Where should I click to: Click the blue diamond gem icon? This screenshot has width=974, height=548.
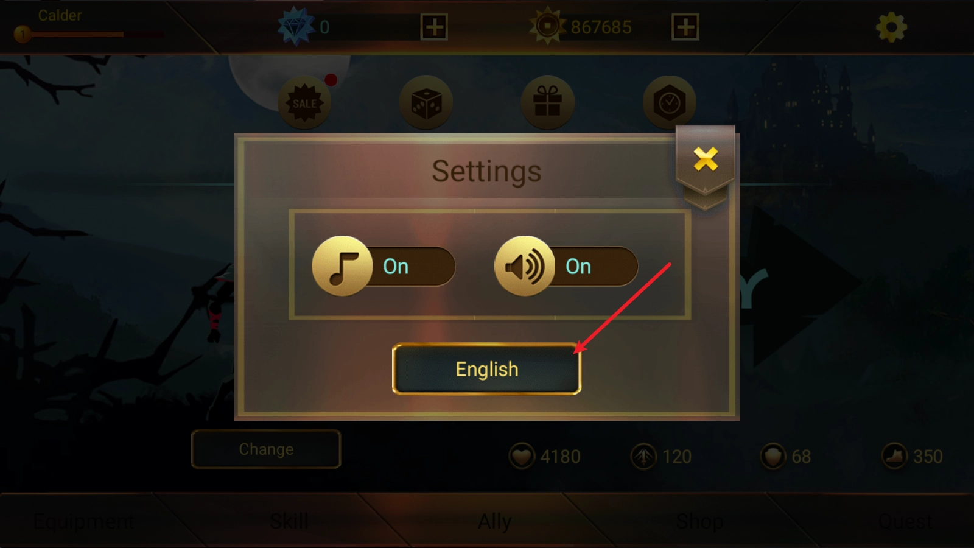click(x=296, y=27)
